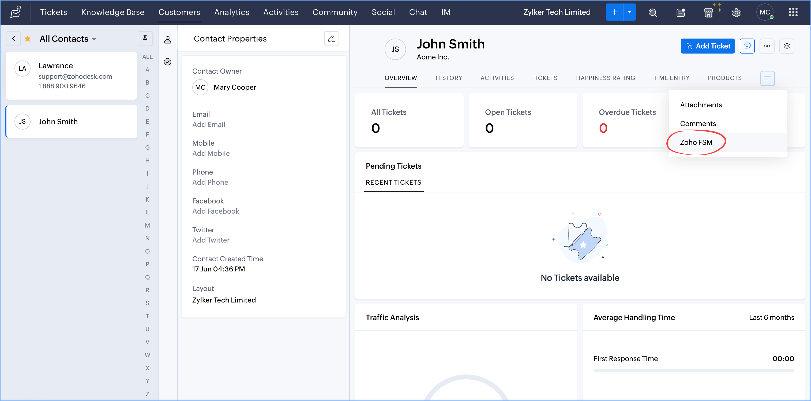Collapse the more tabs menu button

pyautogui.click(x=767, y=78)
